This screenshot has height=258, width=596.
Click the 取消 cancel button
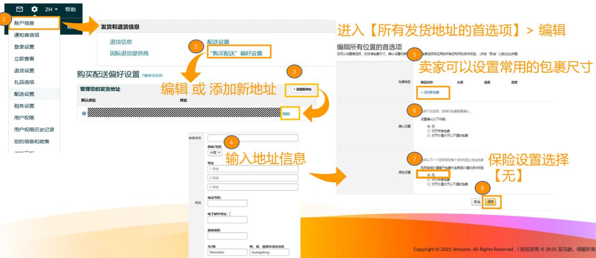coord(476,202)
